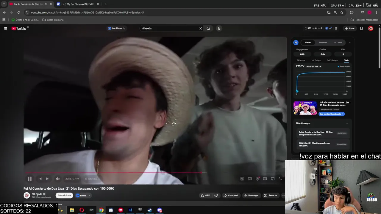Image resolution: width=381 pixels, height=214 pixels.
Task: Open 'aptos sta marta' bookmark folder
Action: (53, 20)
